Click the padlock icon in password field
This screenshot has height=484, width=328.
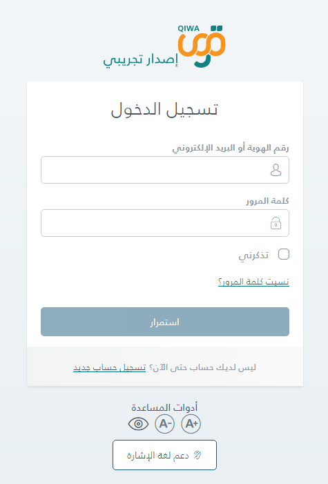276,223
